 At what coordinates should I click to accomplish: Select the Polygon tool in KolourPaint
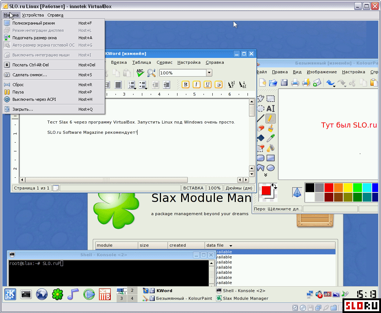coord(260,168)
